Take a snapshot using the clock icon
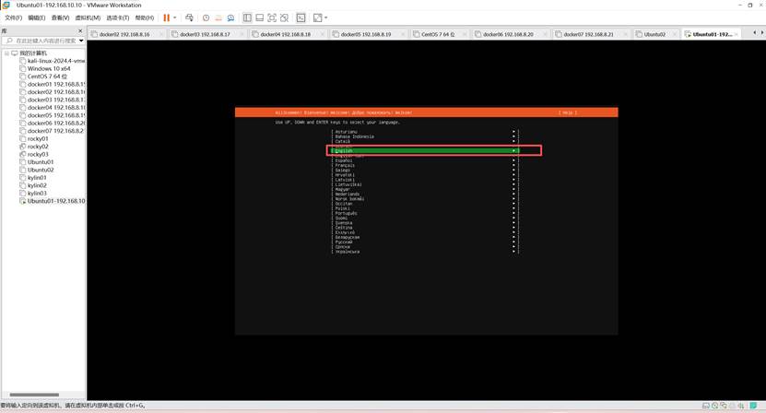 [206, 18]
